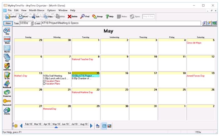Screen dimensions: 219x136
Task: Jump to Jul 18 month tab
Action: [x=74, y=124]
